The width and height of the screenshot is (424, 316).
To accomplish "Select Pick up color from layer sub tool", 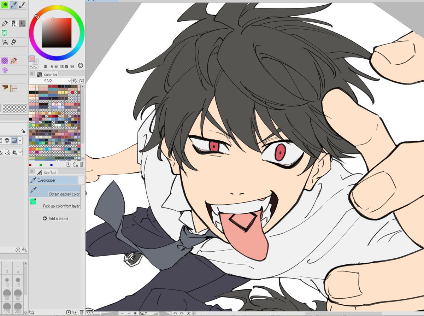I will tap(54, 203).
